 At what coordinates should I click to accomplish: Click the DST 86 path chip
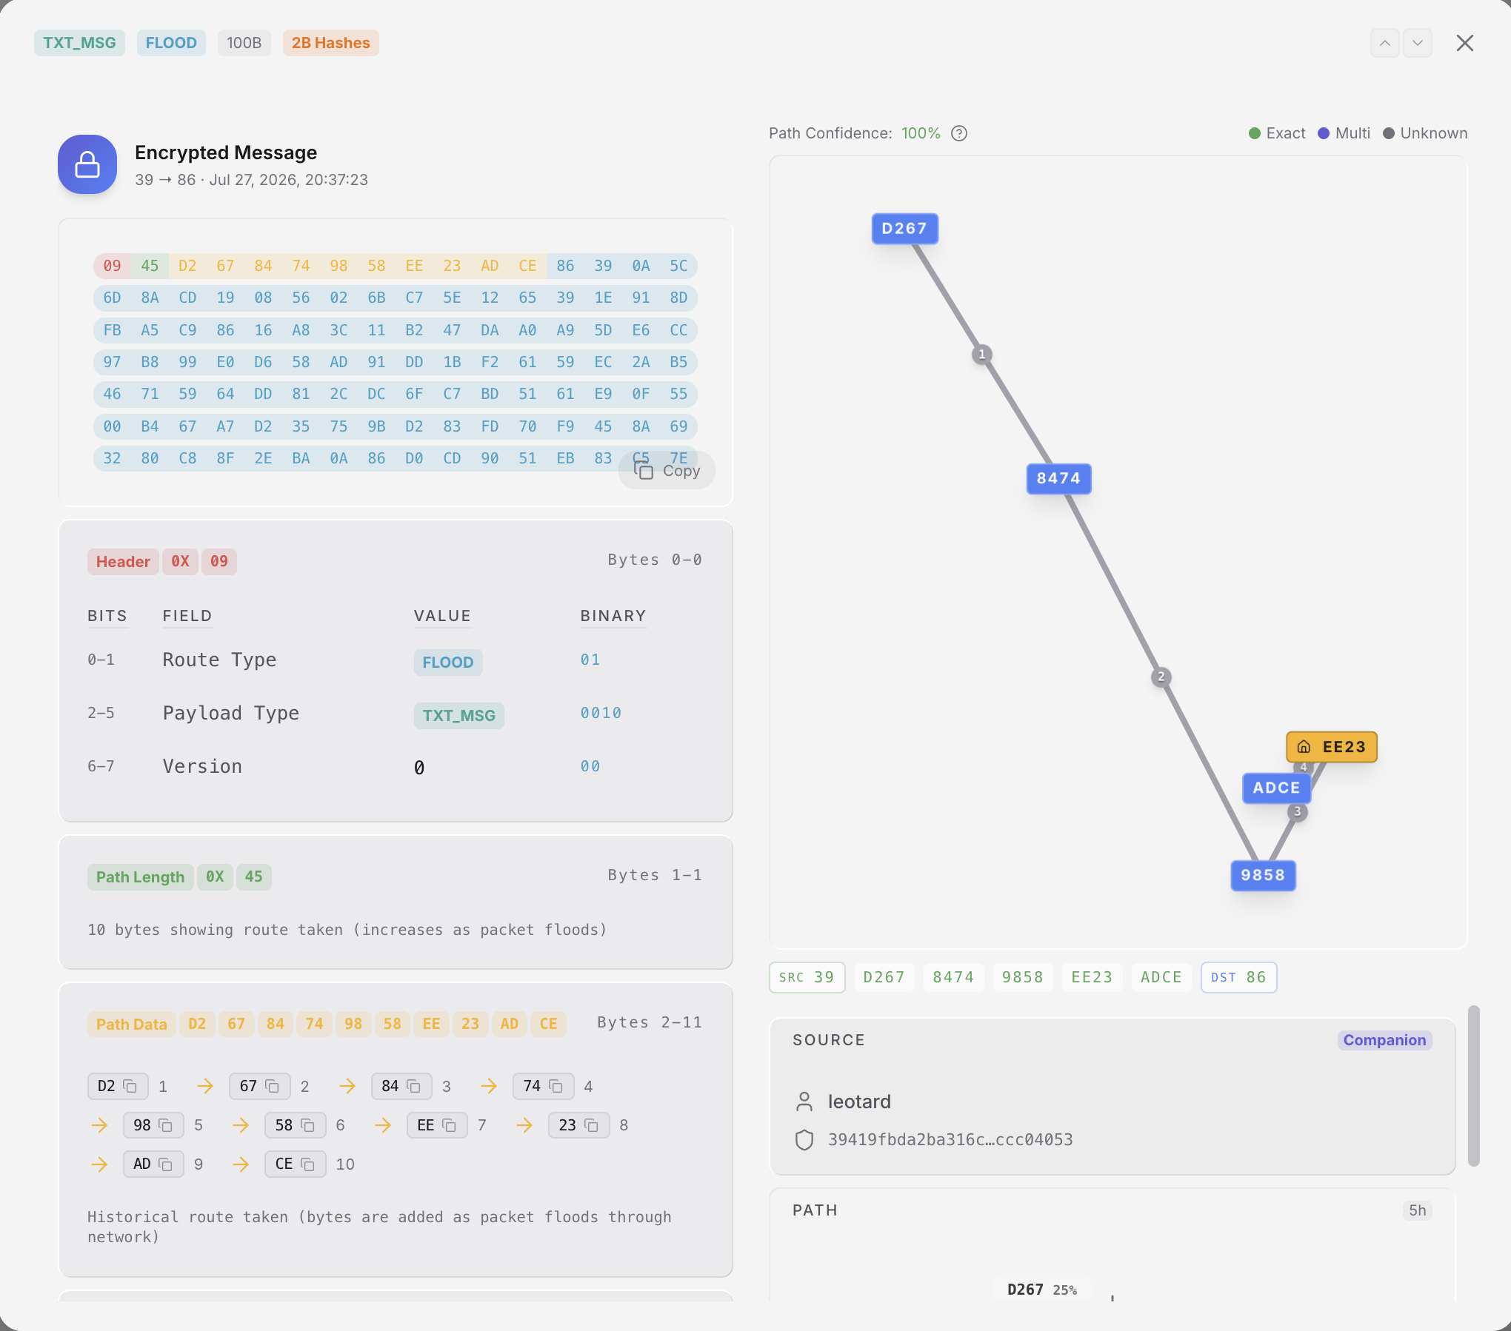point(1238,977)
